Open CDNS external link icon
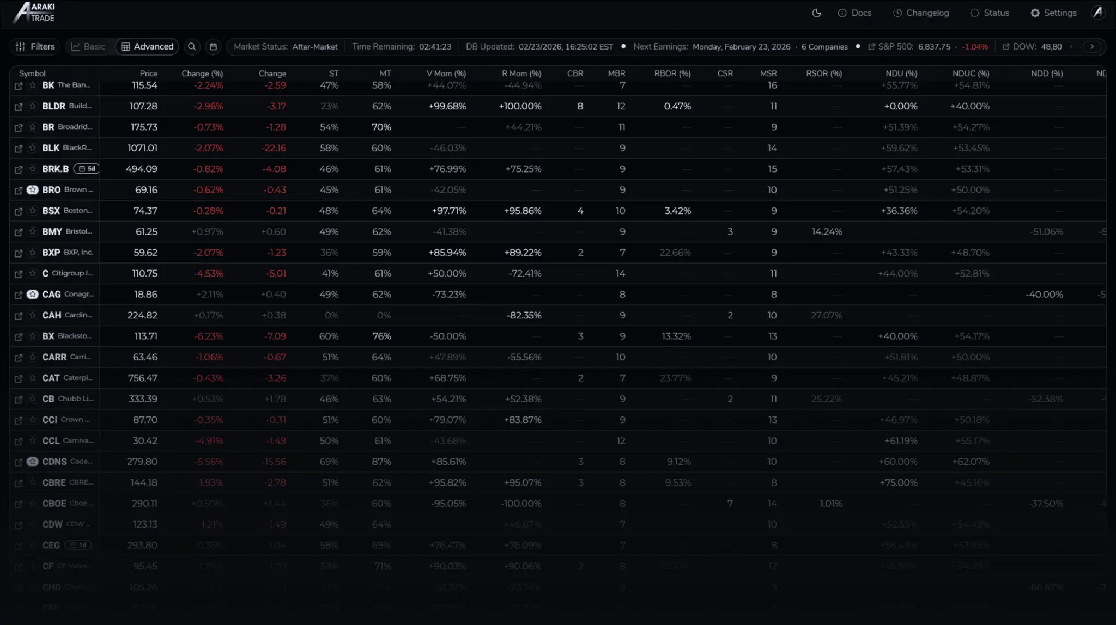1116x625 pixels. (x=19, y=462)
